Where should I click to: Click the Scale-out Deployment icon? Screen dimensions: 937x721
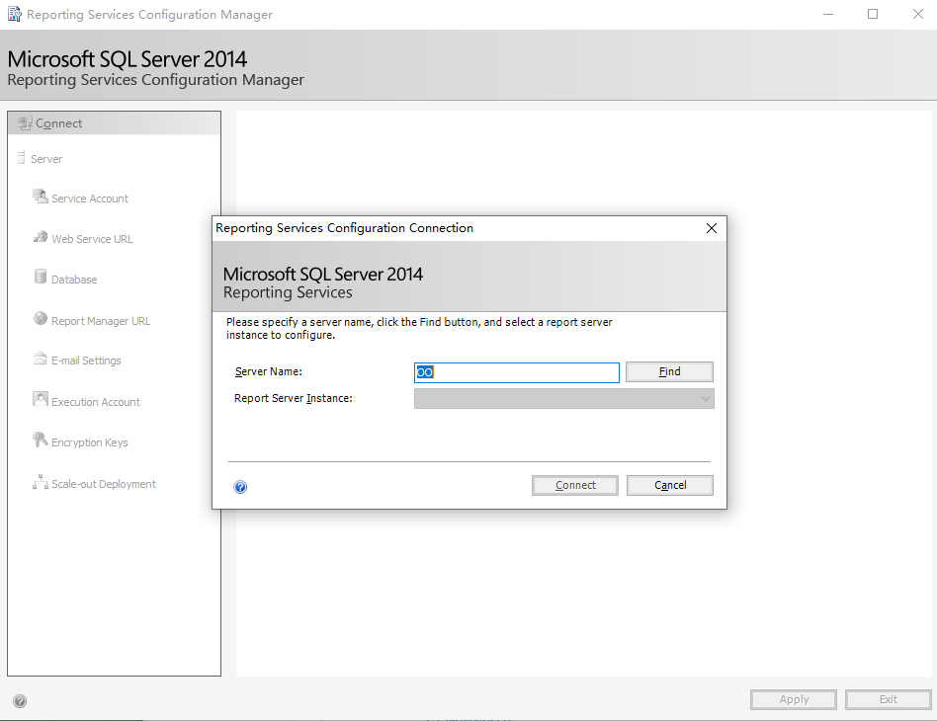coord(41,481)
